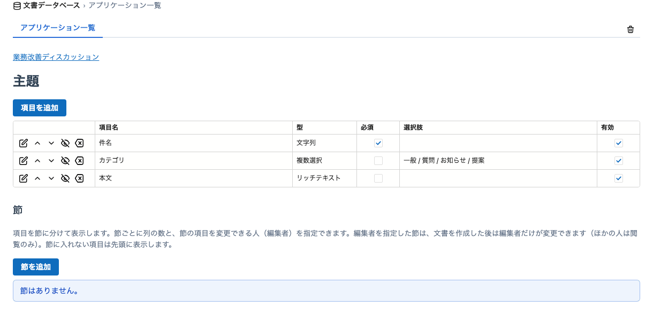The width and height of the screenshot is (653, 315).
Task: Click the 節を追加 button
Action: [36, 267]
